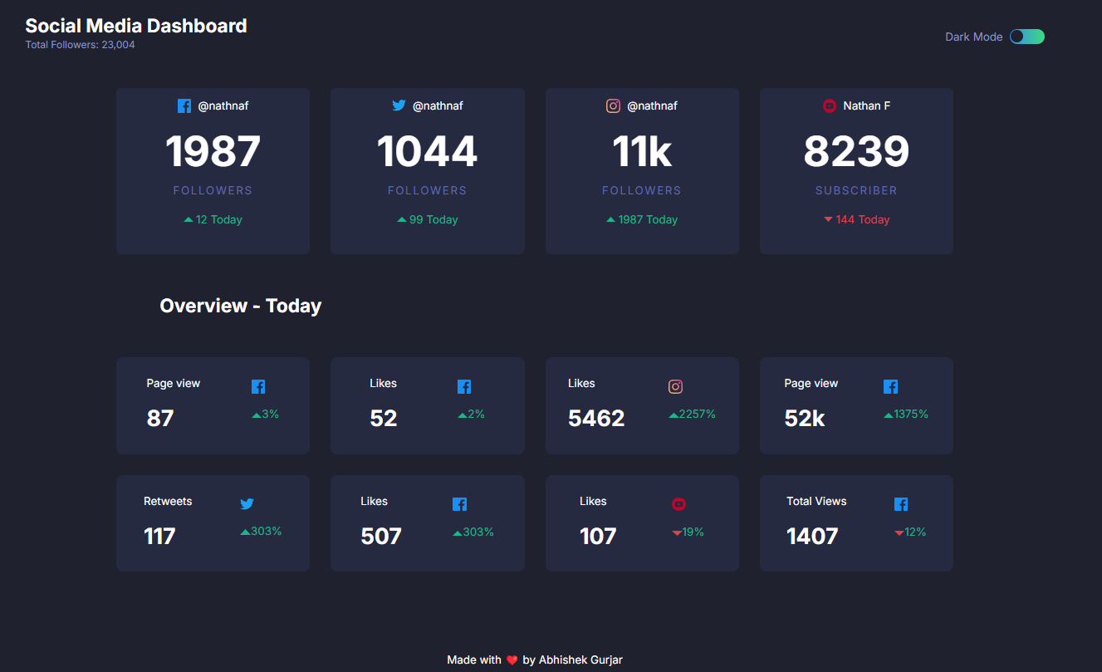
Task: Click the 1987 follower count
Action: click(213, 152)
